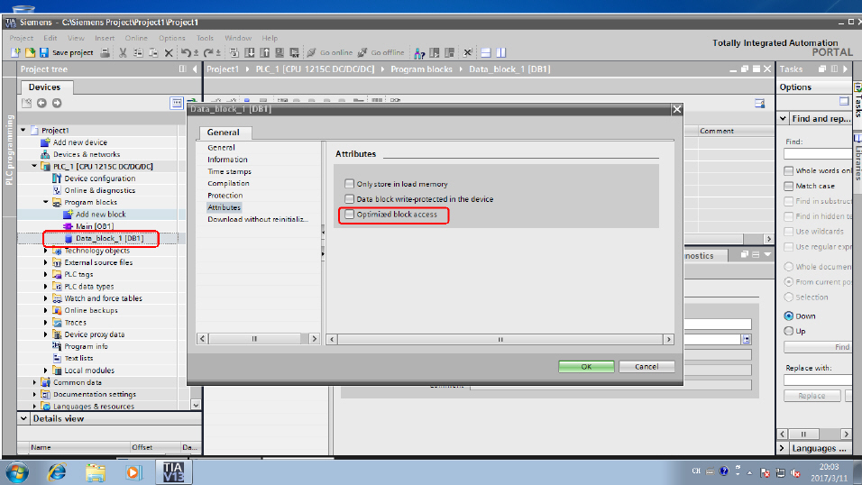This screenshot has width=862, height=485.
Task: Click the Delete X toolbar icon
Action: (x=169, y=53)
